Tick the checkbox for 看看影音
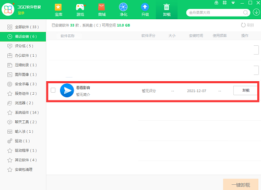Image resolution: width=261 pixels, height=190 pixels. tap(53, 90)
